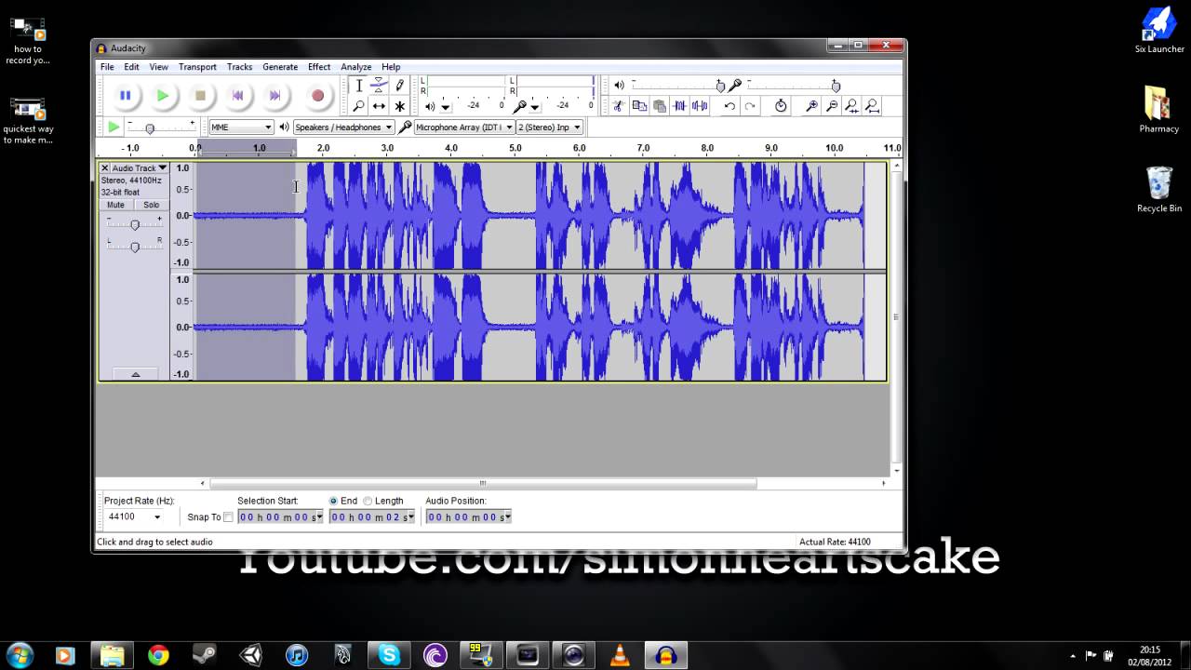Open the Speakers / Headphones output dropdown
1191x670 pixels.
343,127
